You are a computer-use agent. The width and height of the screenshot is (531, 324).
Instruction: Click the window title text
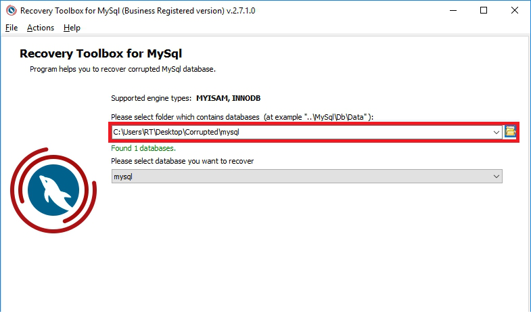click(137, 11)
